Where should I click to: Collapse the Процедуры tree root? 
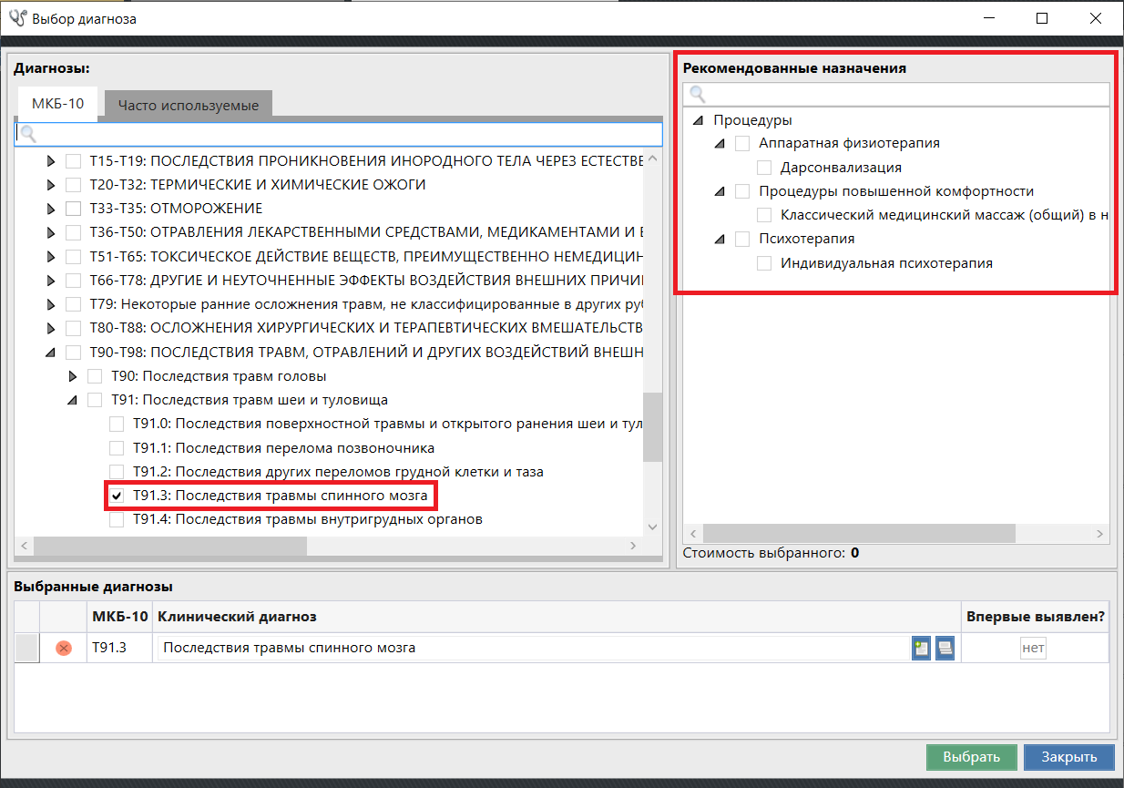tap(698, 120)
